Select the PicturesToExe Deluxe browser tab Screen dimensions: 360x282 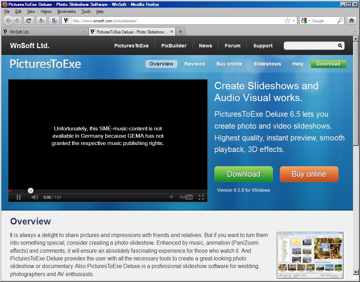pyautogui.click(x=132, y=32)
